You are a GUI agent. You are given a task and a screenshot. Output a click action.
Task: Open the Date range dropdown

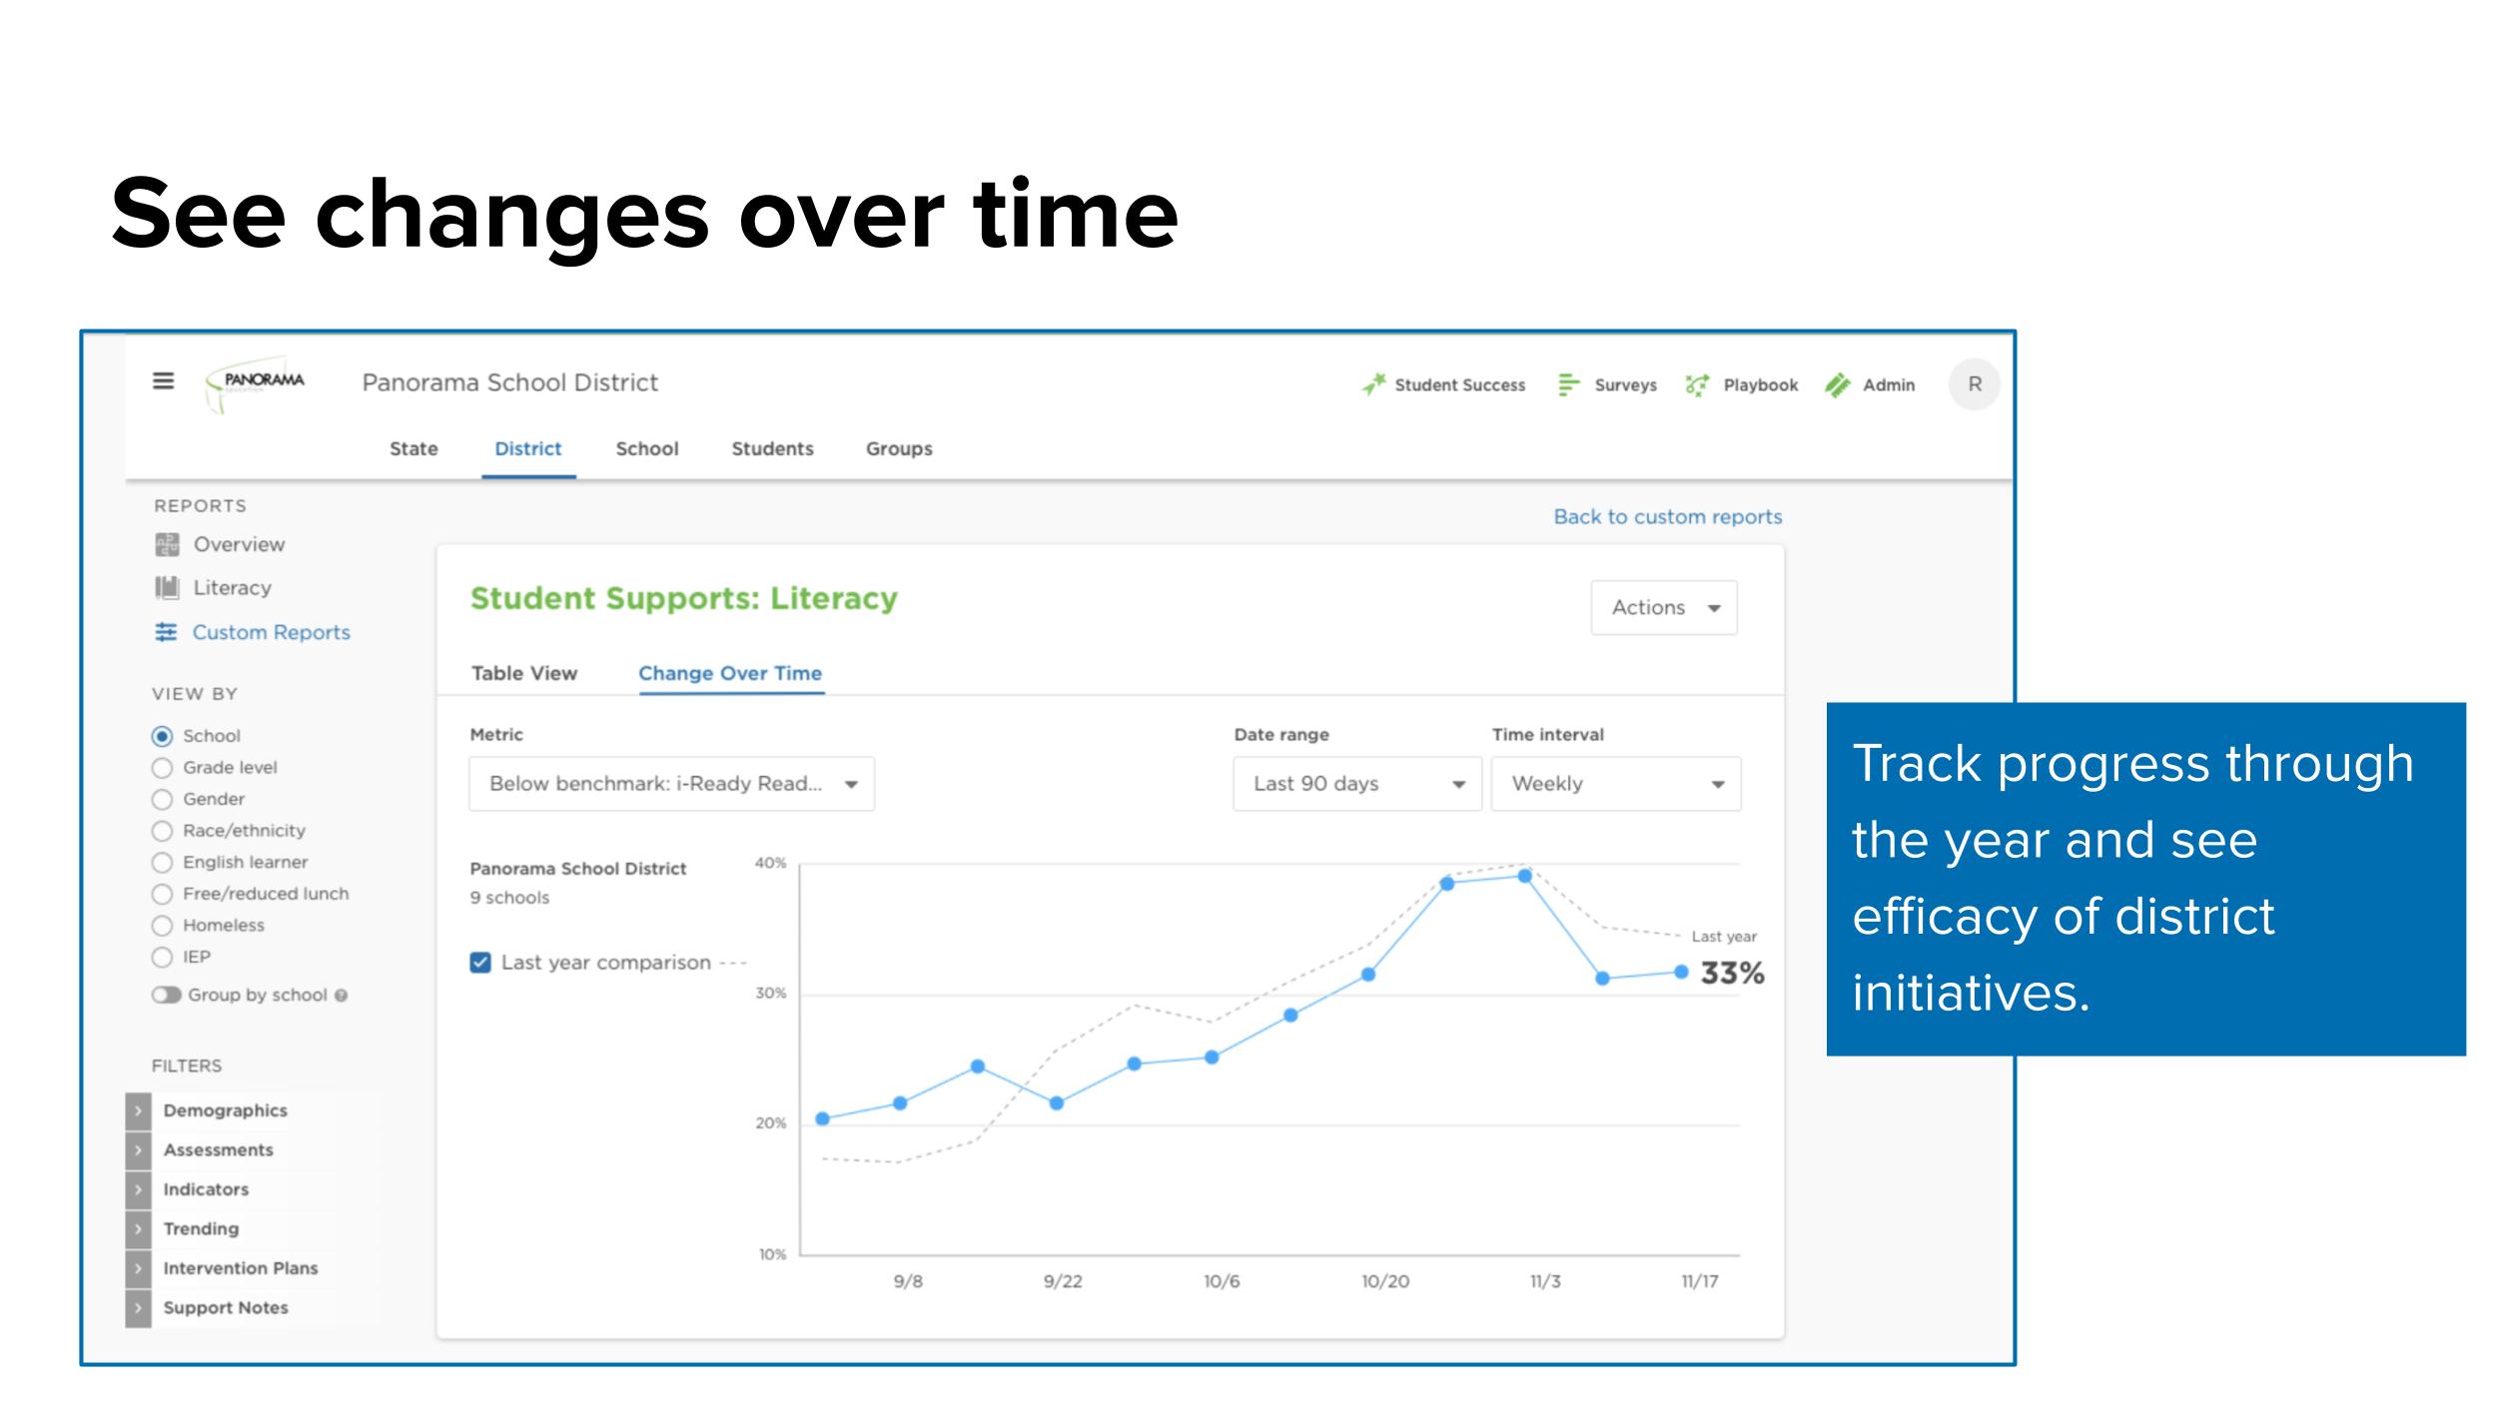click(1357, 784)
